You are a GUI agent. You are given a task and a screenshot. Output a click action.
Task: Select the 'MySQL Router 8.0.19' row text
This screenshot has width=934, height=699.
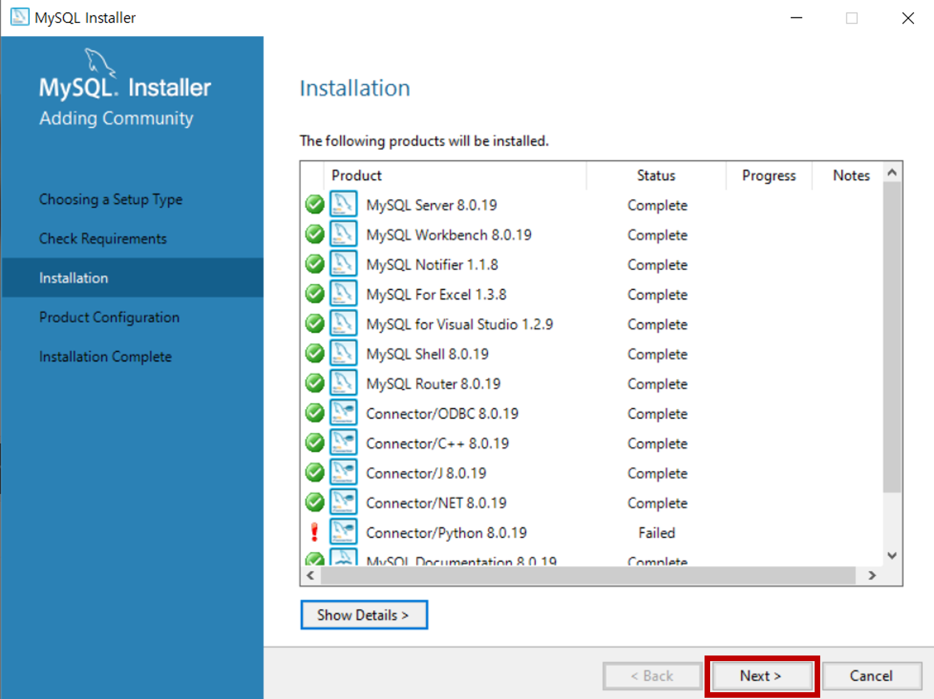click(433, 384)
